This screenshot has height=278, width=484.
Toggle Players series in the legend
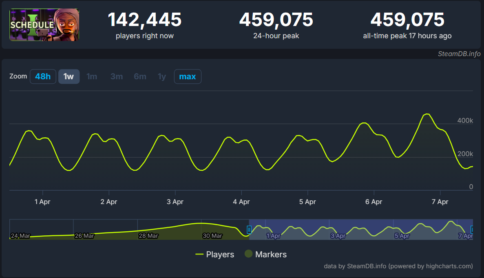(215, 254)
